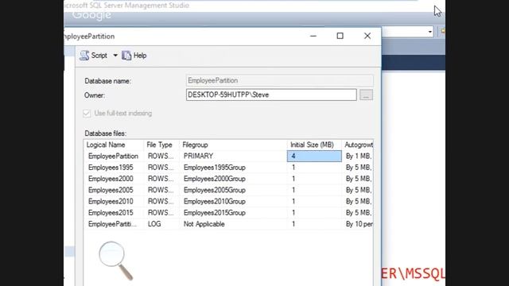Open the Help toolbar button

(134, 56)
